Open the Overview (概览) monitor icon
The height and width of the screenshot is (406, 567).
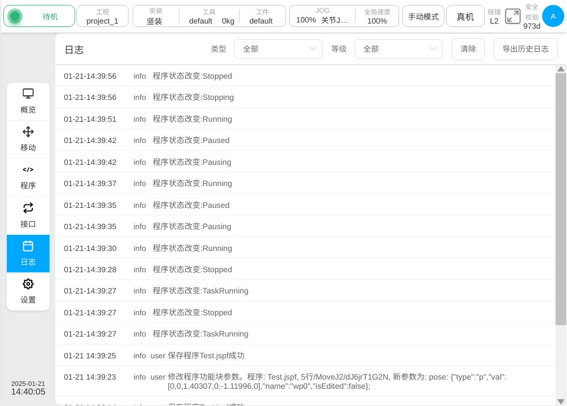tap(28, 94)
